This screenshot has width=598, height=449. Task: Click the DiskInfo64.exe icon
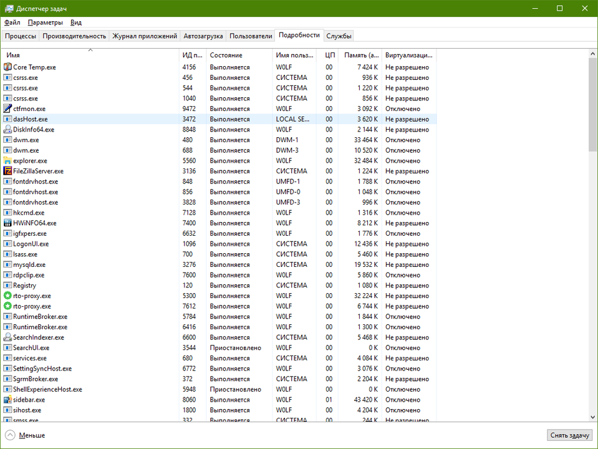[7, 129]
